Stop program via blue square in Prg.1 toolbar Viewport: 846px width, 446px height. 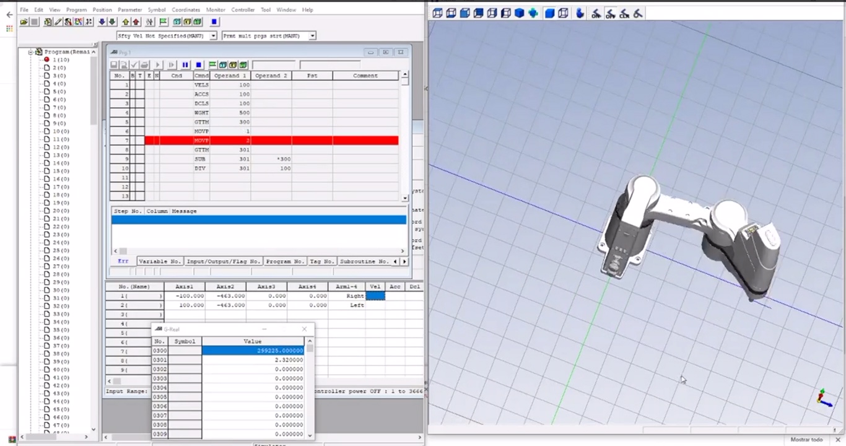[199, 65]
